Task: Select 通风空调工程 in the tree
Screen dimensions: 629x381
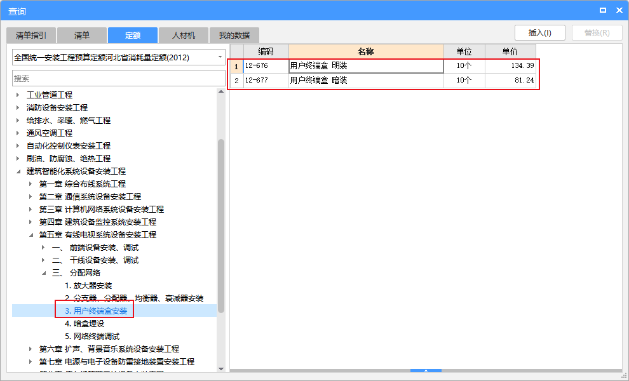Action: pos(50,133)
